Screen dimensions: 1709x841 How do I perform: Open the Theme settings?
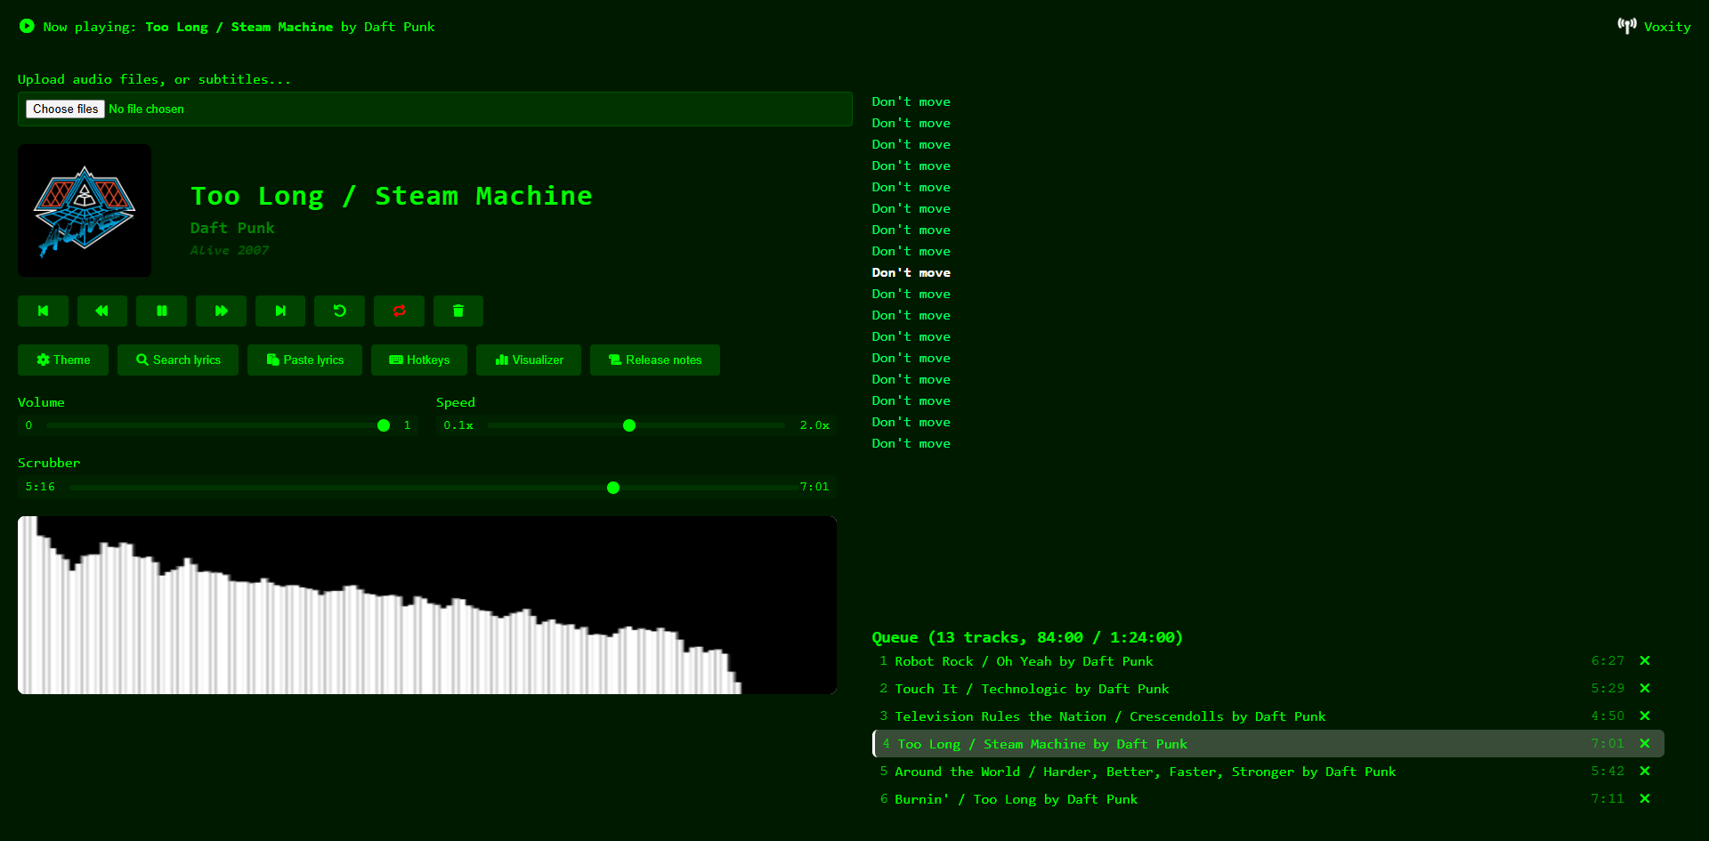click(63, 360)
